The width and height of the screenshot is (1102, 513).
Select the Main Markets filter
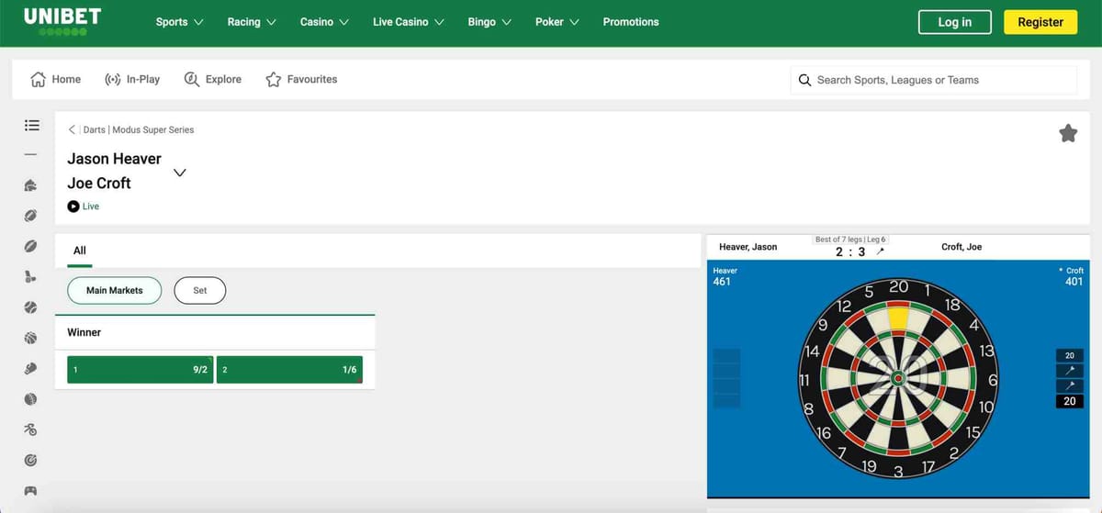[115, 290]
